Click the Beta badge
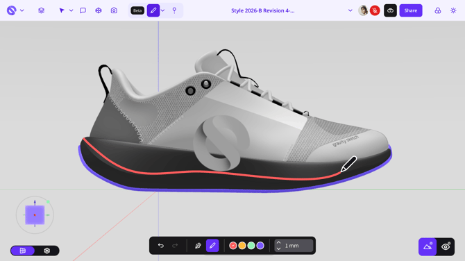 coord(137,10)
